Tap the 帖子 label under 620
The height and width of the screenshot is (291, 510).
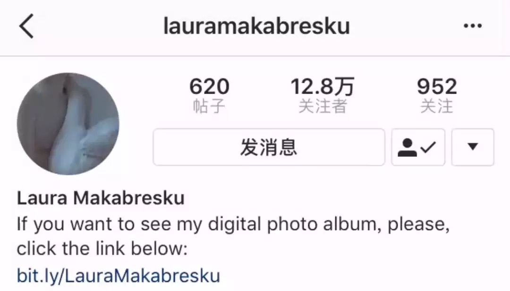pyautogui.click(x=209, y=106)
